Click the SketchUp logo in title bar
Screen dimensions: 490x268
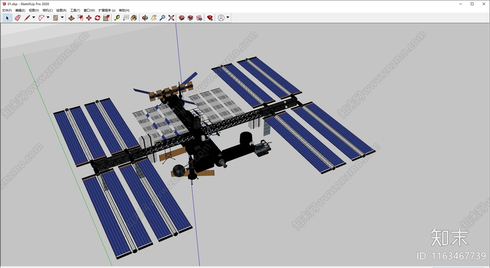click(x=4, y=4)
